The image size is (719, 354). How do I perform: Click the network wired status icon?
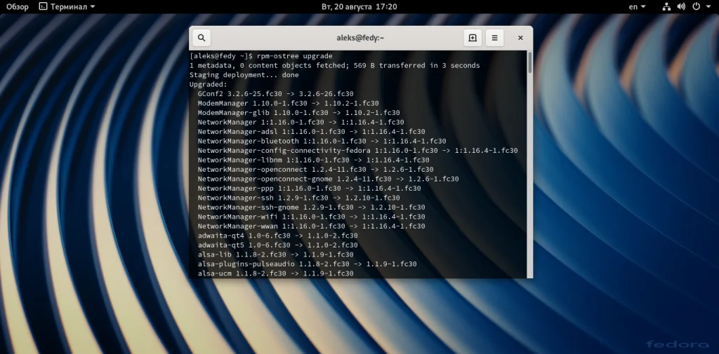(667, 7)
